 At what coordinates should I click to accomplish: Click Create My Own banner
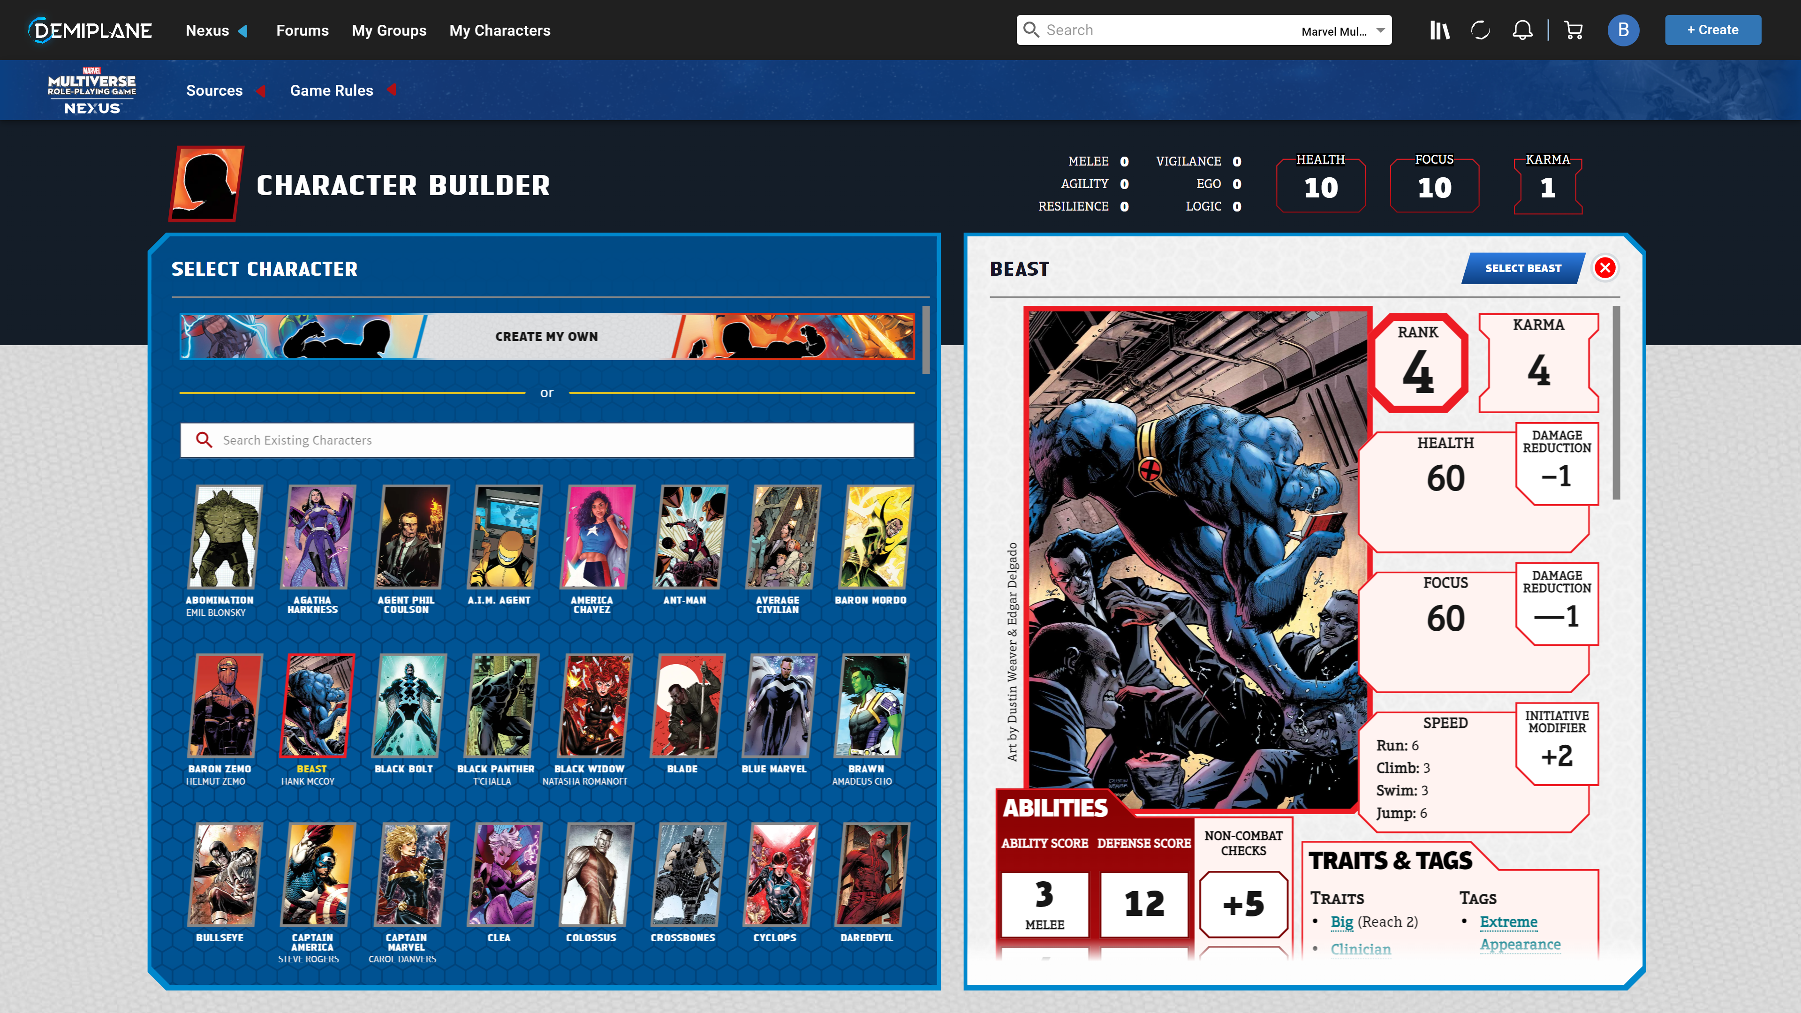click(x=547, y=336)
